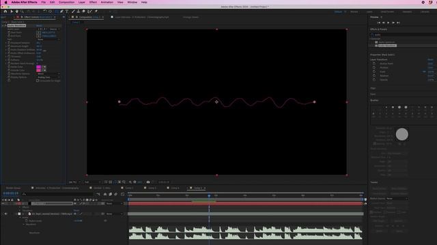Select the Clone Stamp tool
The height and width of the screenshot is (245, 437).
pos(79,12)
